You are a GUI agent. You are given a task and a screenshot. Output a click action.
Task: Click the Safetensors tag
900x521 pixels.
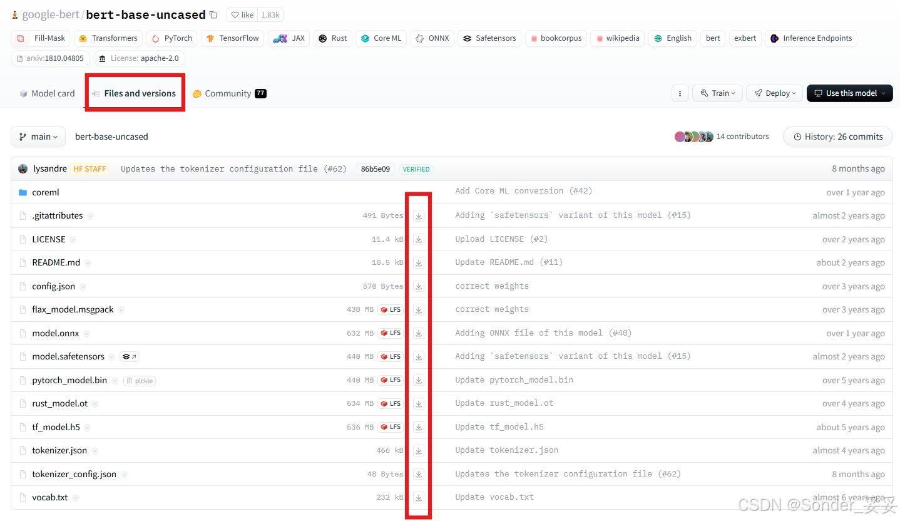[x=489, y=38]
